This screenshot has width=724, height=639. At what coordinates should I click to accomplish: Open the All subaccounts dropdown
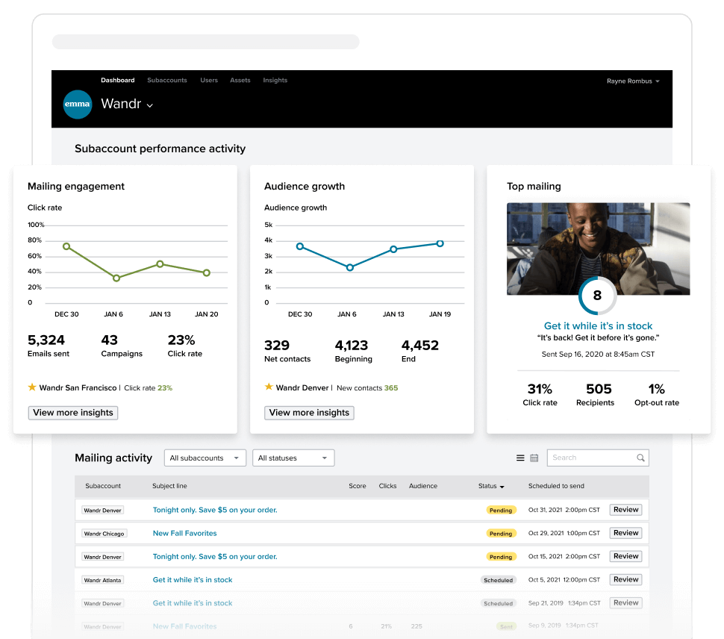pos(205,458)
